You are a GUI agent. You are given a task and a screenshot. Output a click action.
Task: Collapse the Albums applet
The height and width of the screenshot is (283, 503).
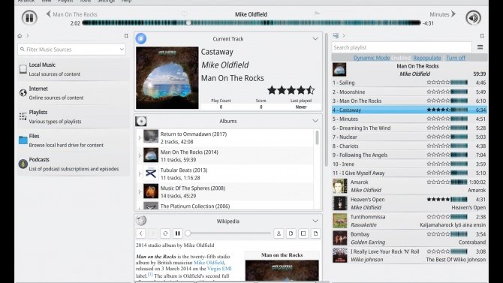click(315, 121)
